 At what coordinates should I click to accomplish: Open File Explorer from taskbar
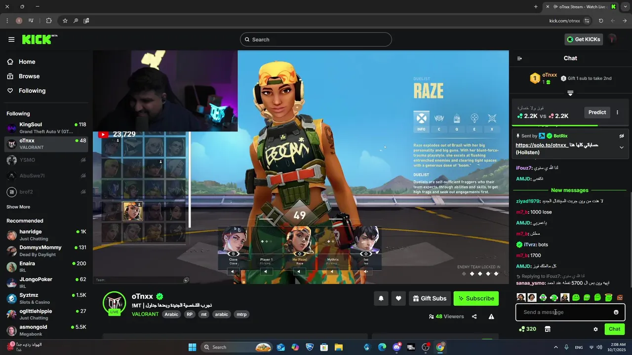point(339,347)
